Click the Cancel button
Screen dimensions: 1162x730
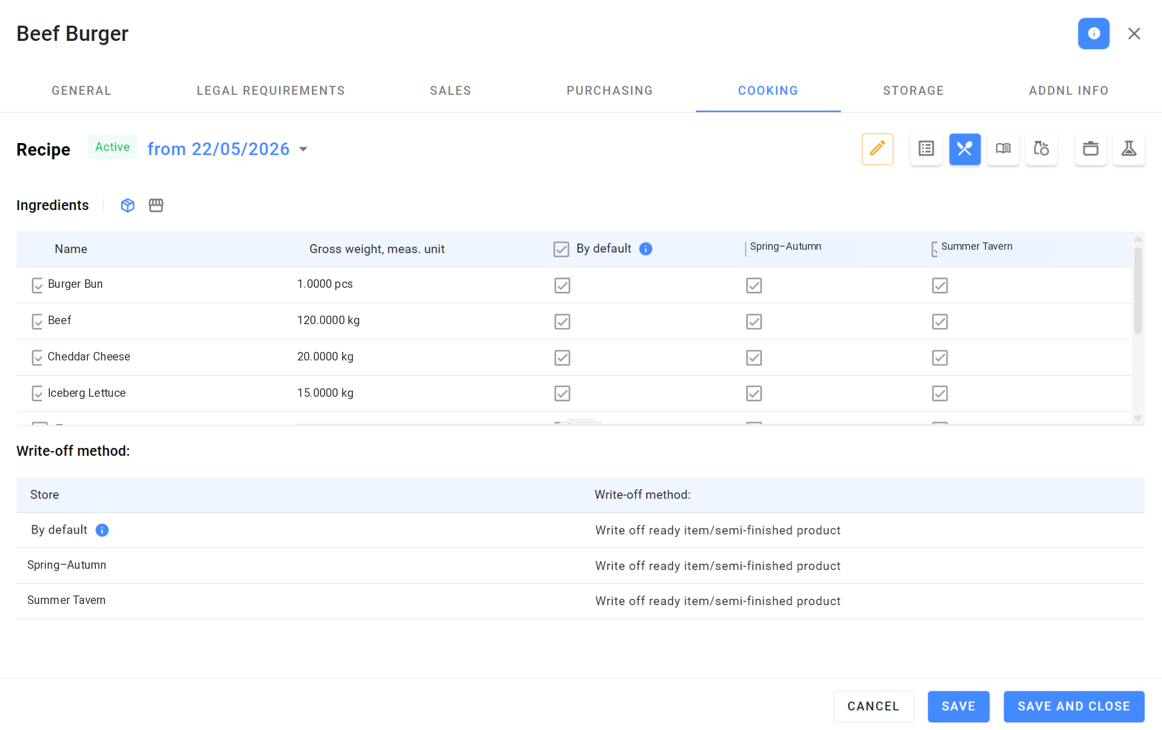coord(873,706)
